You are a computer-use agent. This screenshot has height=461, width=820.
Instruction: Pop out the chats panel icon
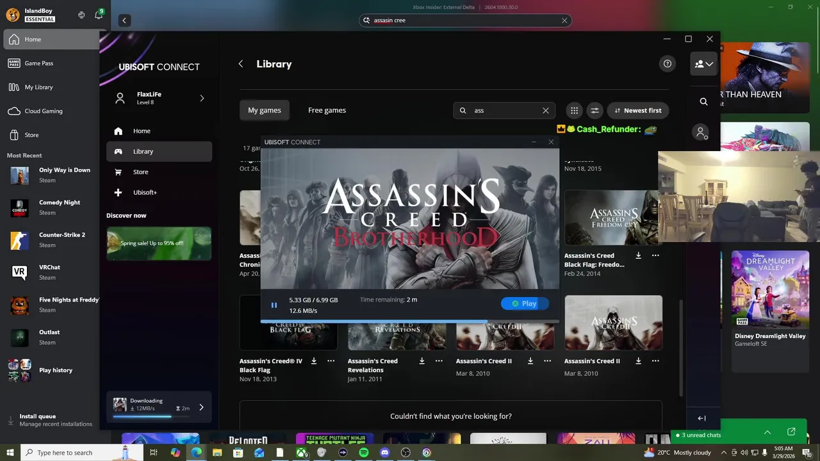tap(791, 432)
